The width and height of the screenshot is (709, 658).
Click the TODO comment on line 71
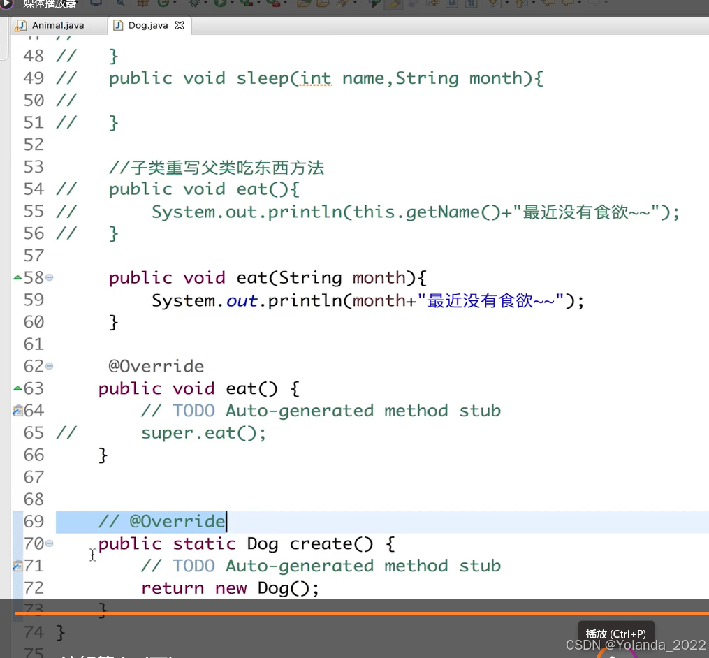pyautogui.click(x=321, y=566)
